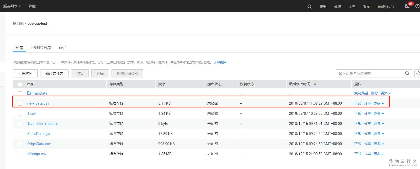Expand 更多 menu for TrainData row
The height and width of the screenshot is (169, 420).
(386, 93)
